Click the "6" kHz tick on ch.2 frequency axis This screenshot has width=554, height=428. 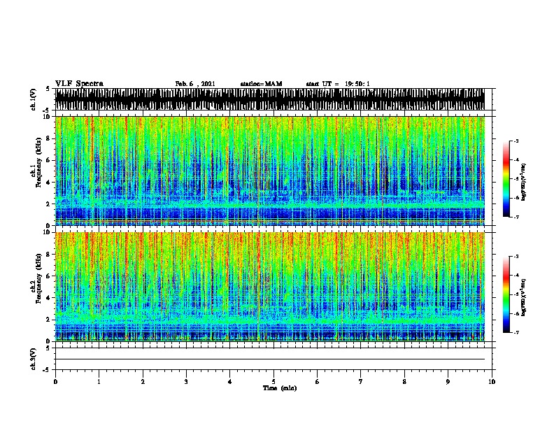click(x=49, y=276)
